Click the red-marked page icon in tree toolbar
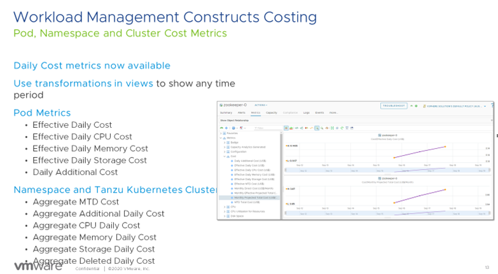Screen dimensions: 498x274 click(x=241, y=128)
